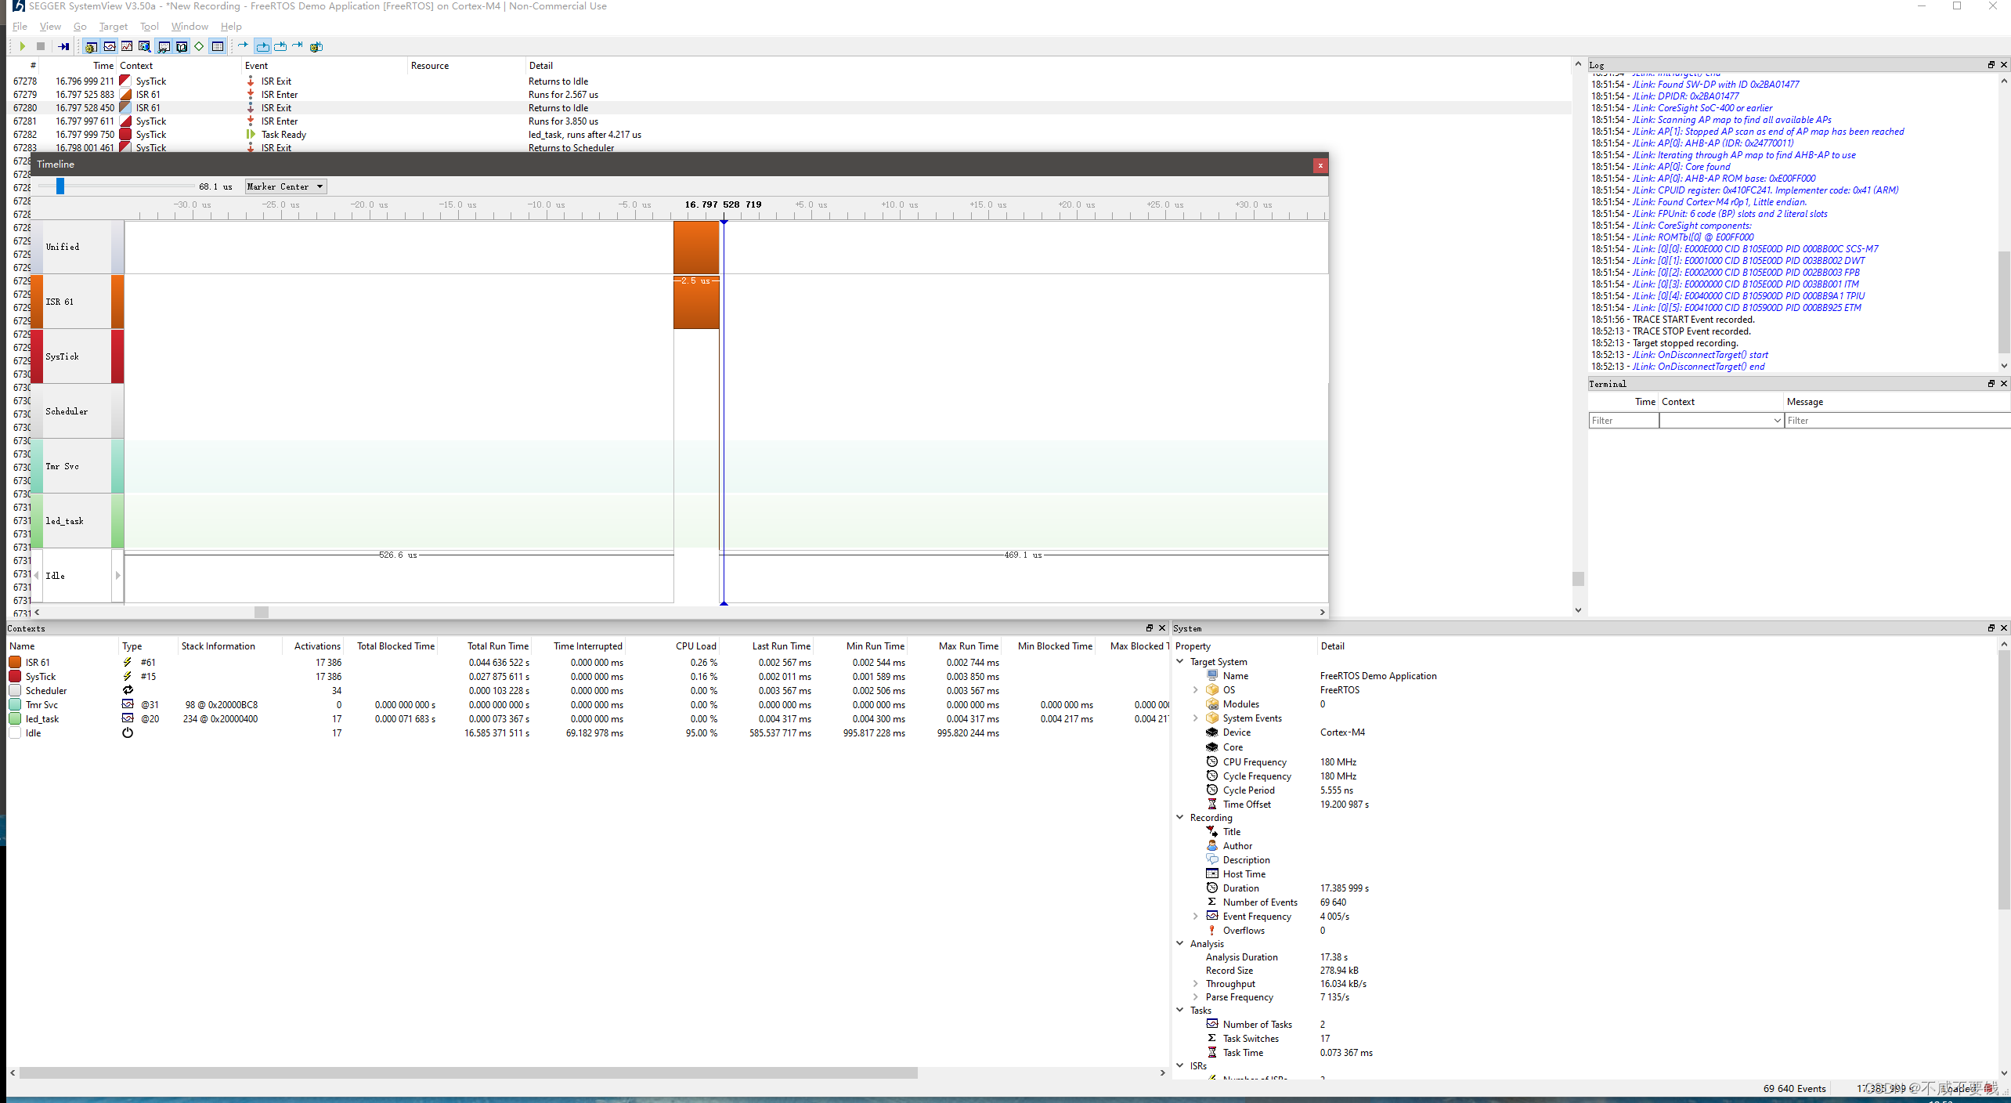Collapse the Recording tree node
The image size is (2011, 1103).
click(1180, 817)
